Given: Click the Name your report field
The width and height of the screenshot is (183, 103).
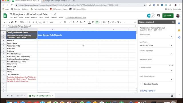Looking at the screenshot, I should (x=156, y=62).
